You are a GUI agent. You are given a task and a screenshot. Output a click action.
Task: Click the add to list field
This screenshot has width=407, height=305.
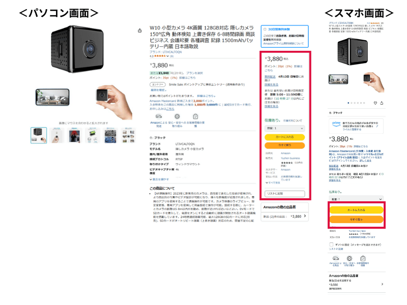[284, 194]
